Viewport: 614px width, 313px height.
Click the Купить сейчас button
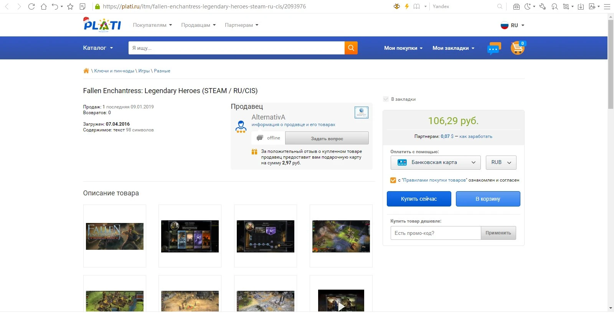point(419,199)
